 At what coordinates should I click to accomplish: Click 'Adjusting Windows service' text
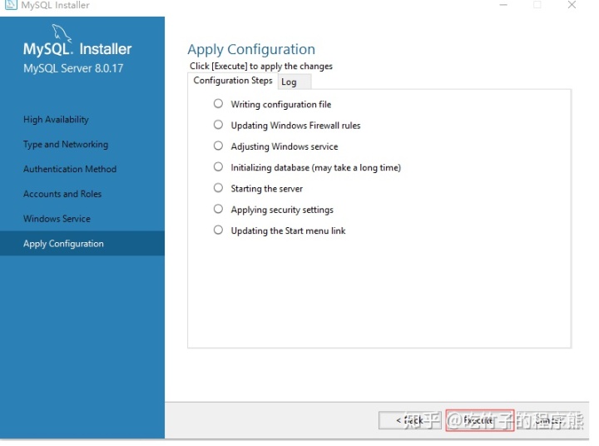285,146
